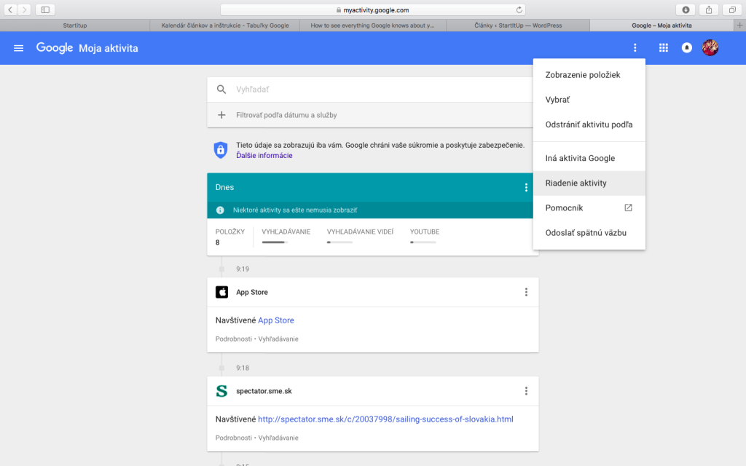Open spectator.sme.sk card three-dot menu
The height and width of the screenshot is (466, 746).
(x=526, y=391)
